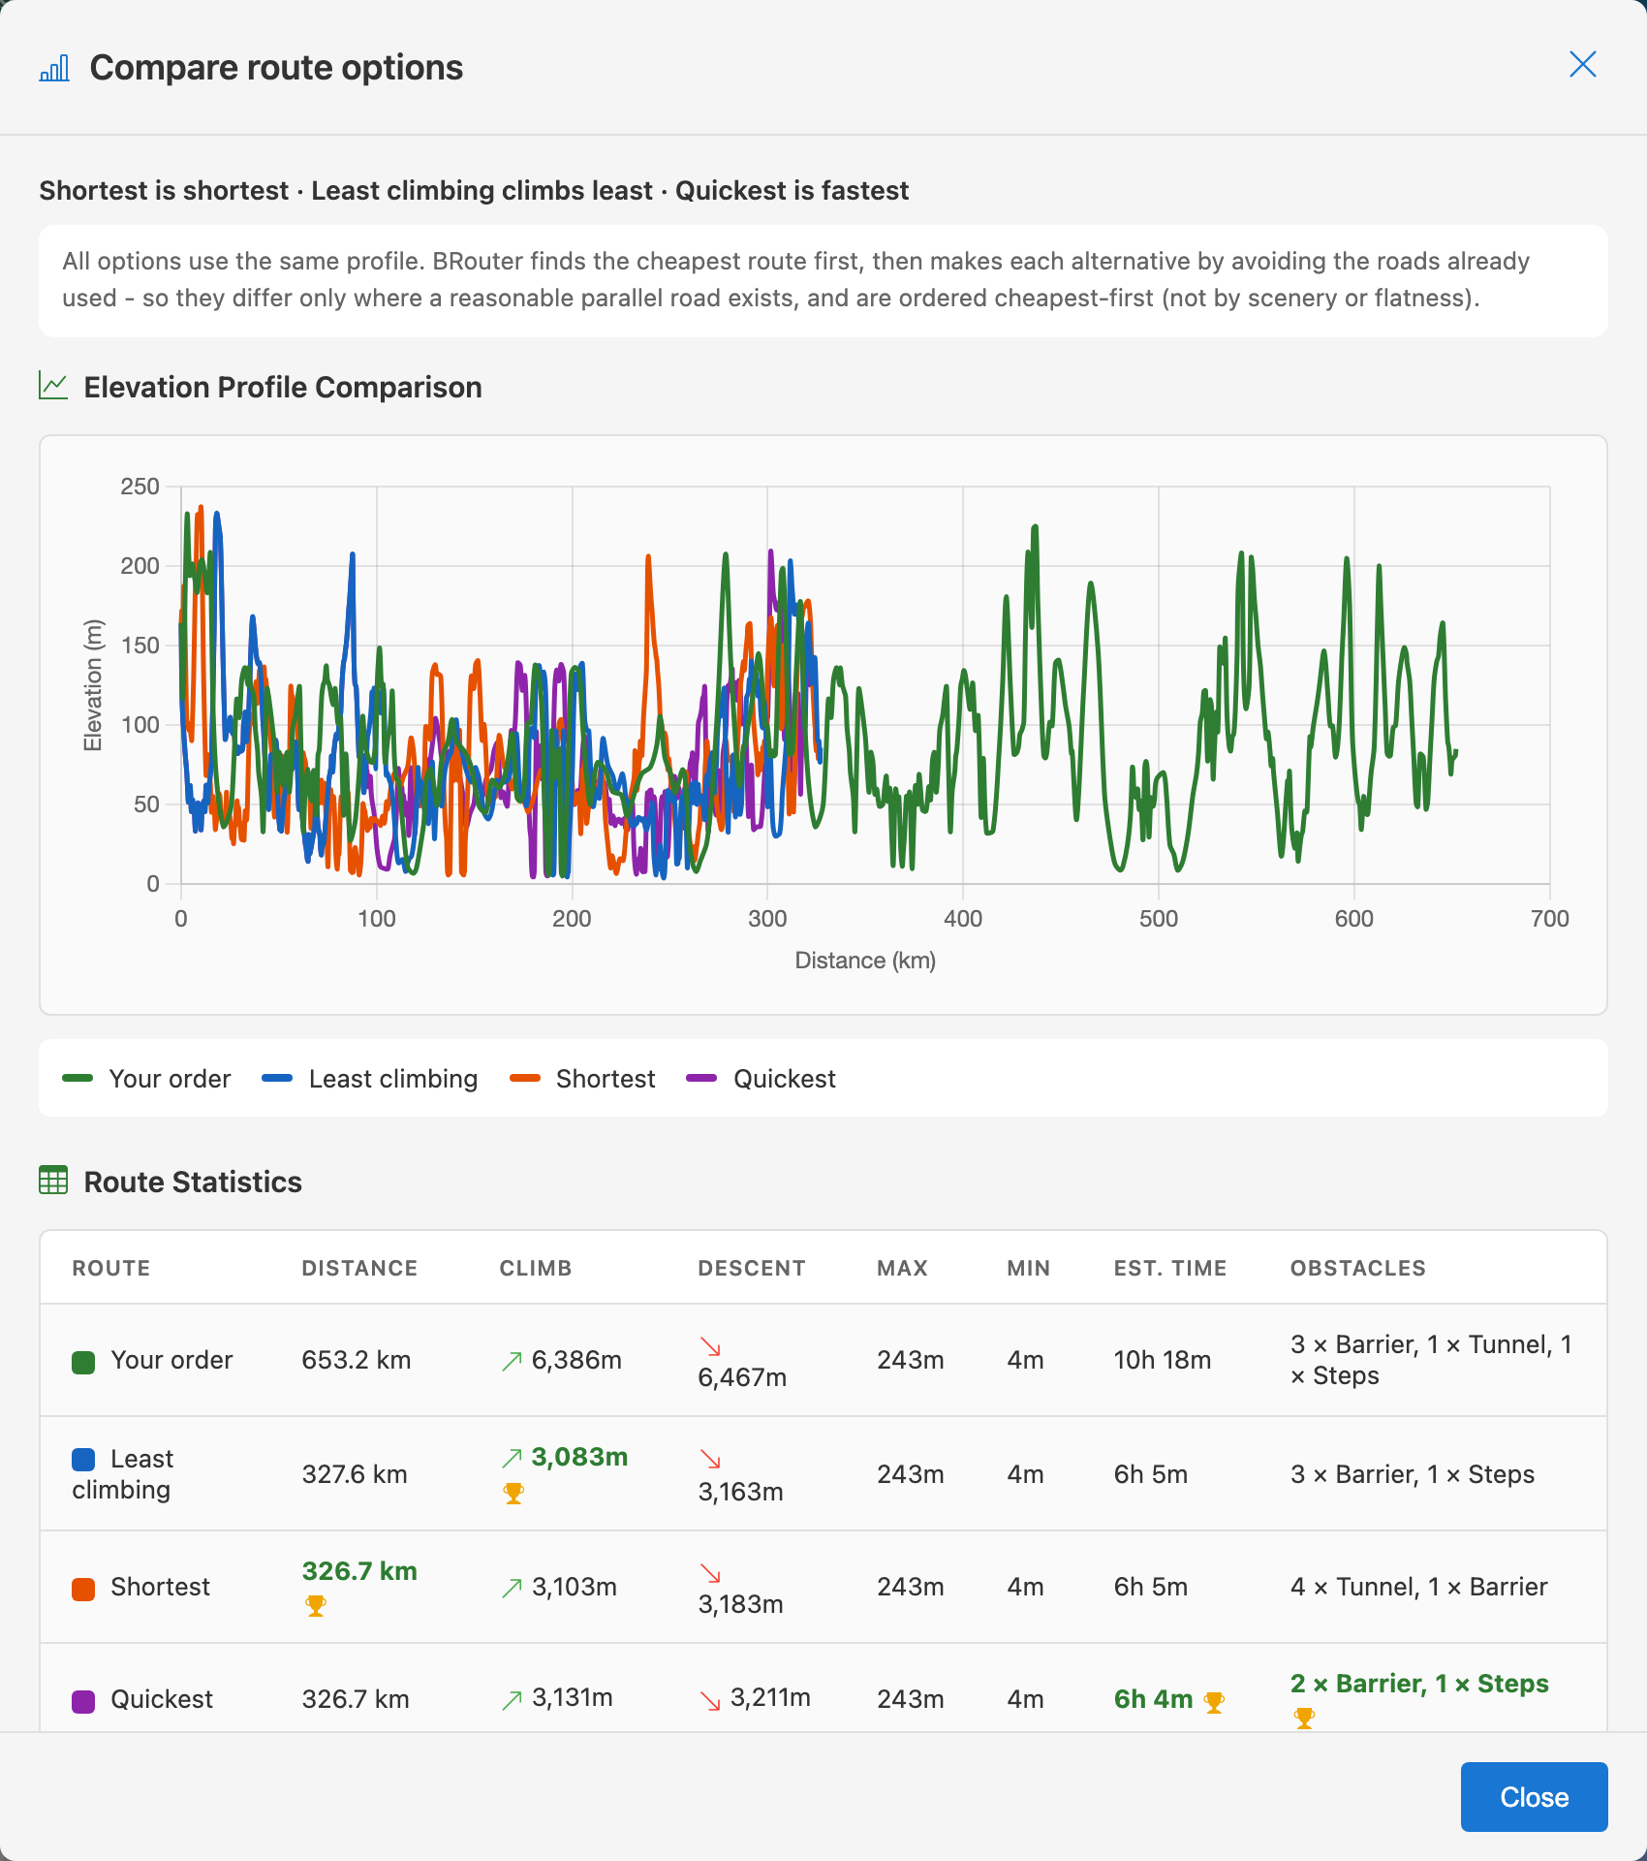Click the 4m min value in the Quickest row
This screenshot has height=1861, width=1647.
point(1025,1699)
